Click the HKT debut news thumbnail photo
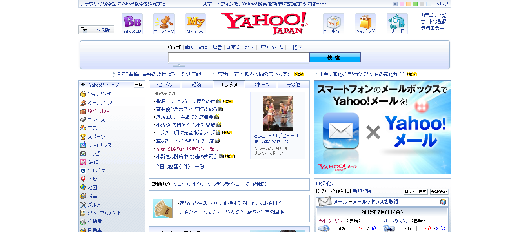Image resolution: width=529 pixels, height=232 pixels. pos(278,114)
